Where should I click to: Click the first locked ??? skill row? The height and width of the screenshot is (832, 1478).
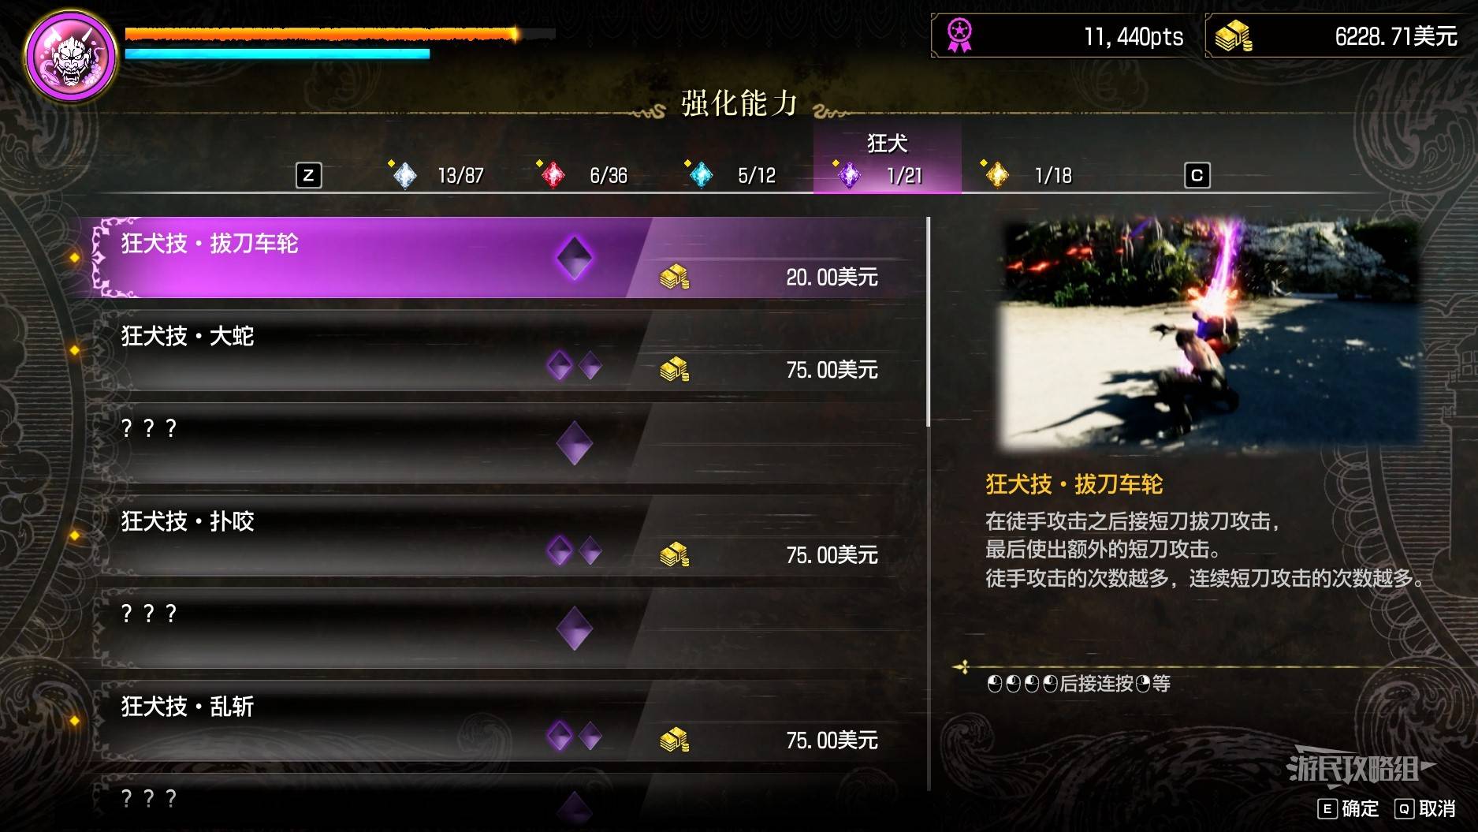point(508,443)
